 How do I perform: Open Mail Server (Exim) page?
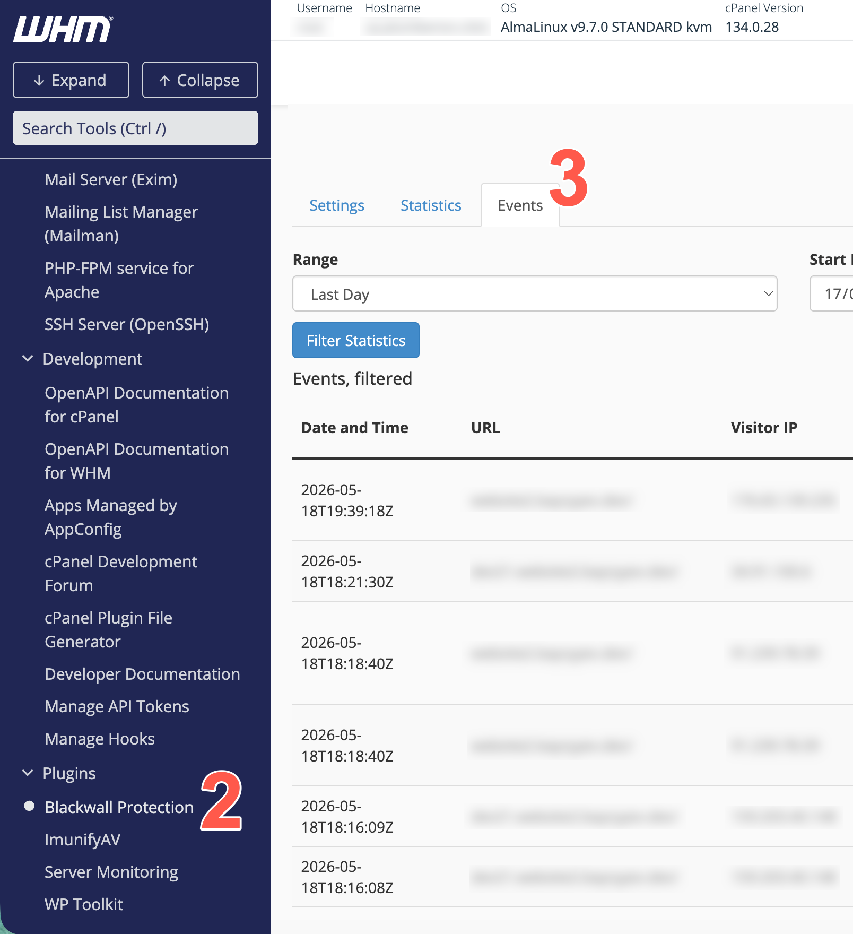111,179
